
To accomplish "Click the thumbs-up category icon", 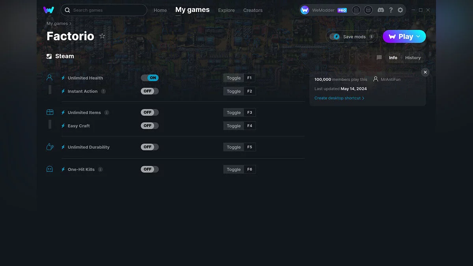I will pyautogui.click(x=50, y=147).
